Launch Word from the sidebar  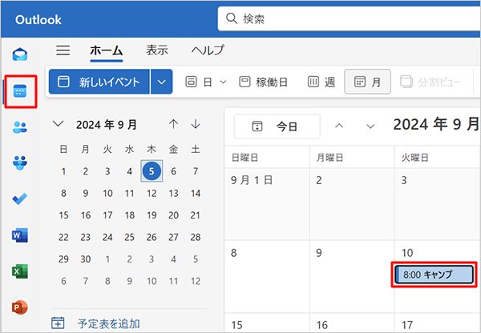tap(20, 235)
